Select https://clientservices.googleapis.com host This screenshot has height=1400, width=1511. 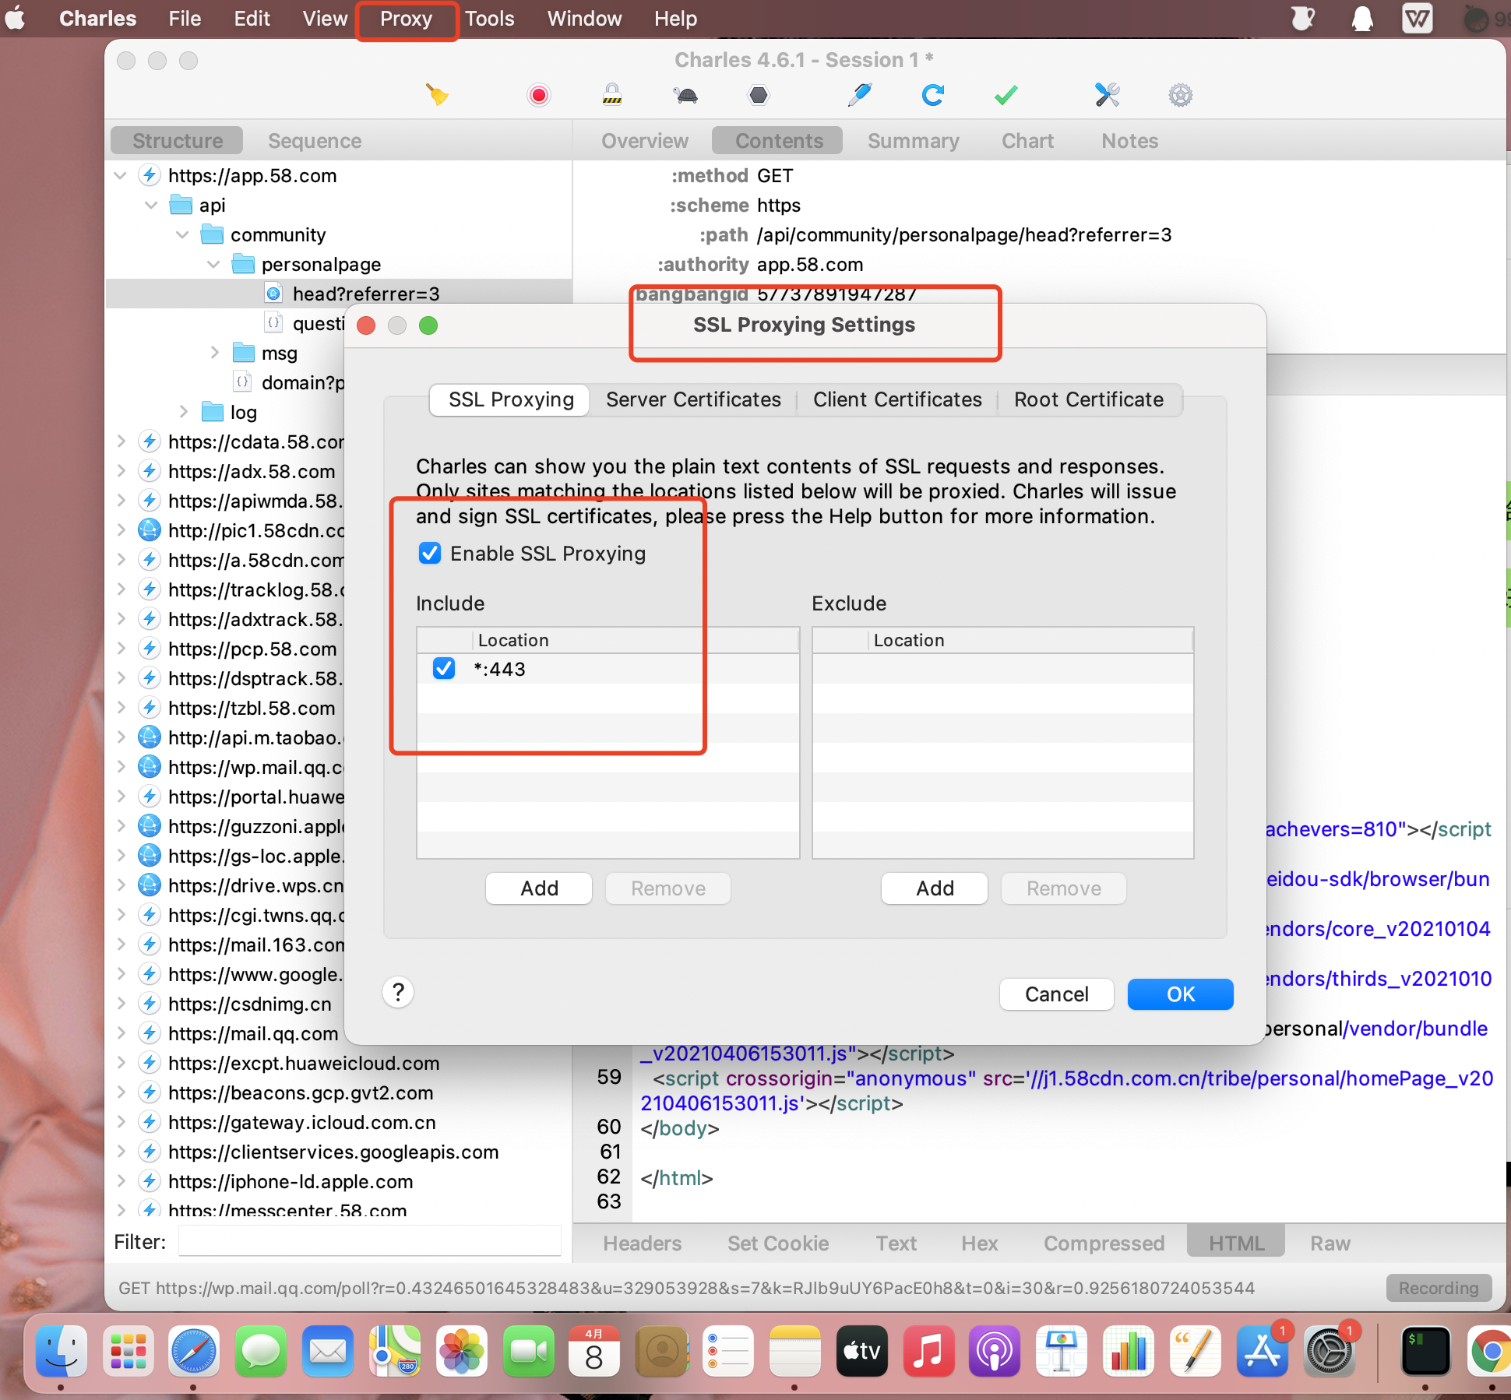tap(333, 1152)
